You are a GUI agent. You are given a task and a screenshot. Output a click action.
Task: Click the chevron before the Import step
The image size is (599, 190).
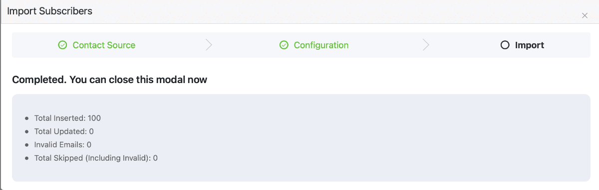point(426,45)
